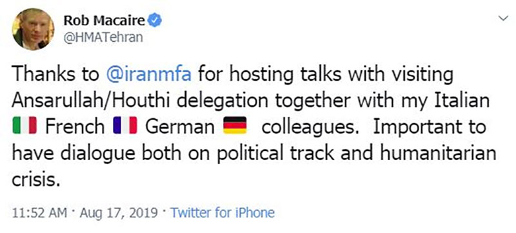Click the blue verified badge

coord(154,21)
